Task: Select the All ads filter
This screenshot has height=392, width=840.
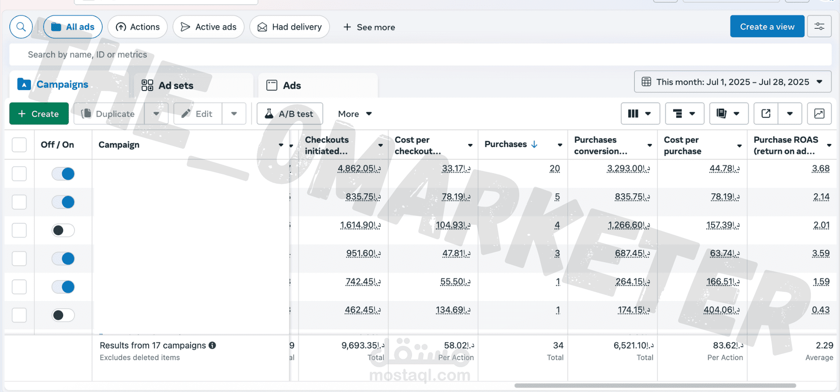Action: click(x=73, y=27)
